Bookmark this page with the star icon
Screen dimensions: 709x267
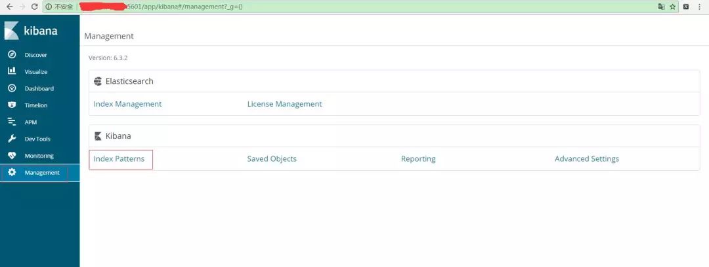672,7
